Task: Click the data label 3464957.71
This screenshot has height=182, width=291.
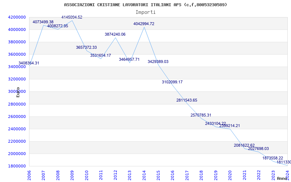Action: tap(129, 60)
